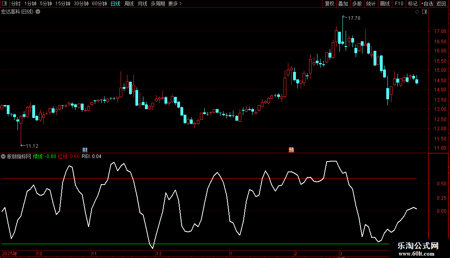Click the 11.12 low price label
450x258 pixels.
[32, 146]
